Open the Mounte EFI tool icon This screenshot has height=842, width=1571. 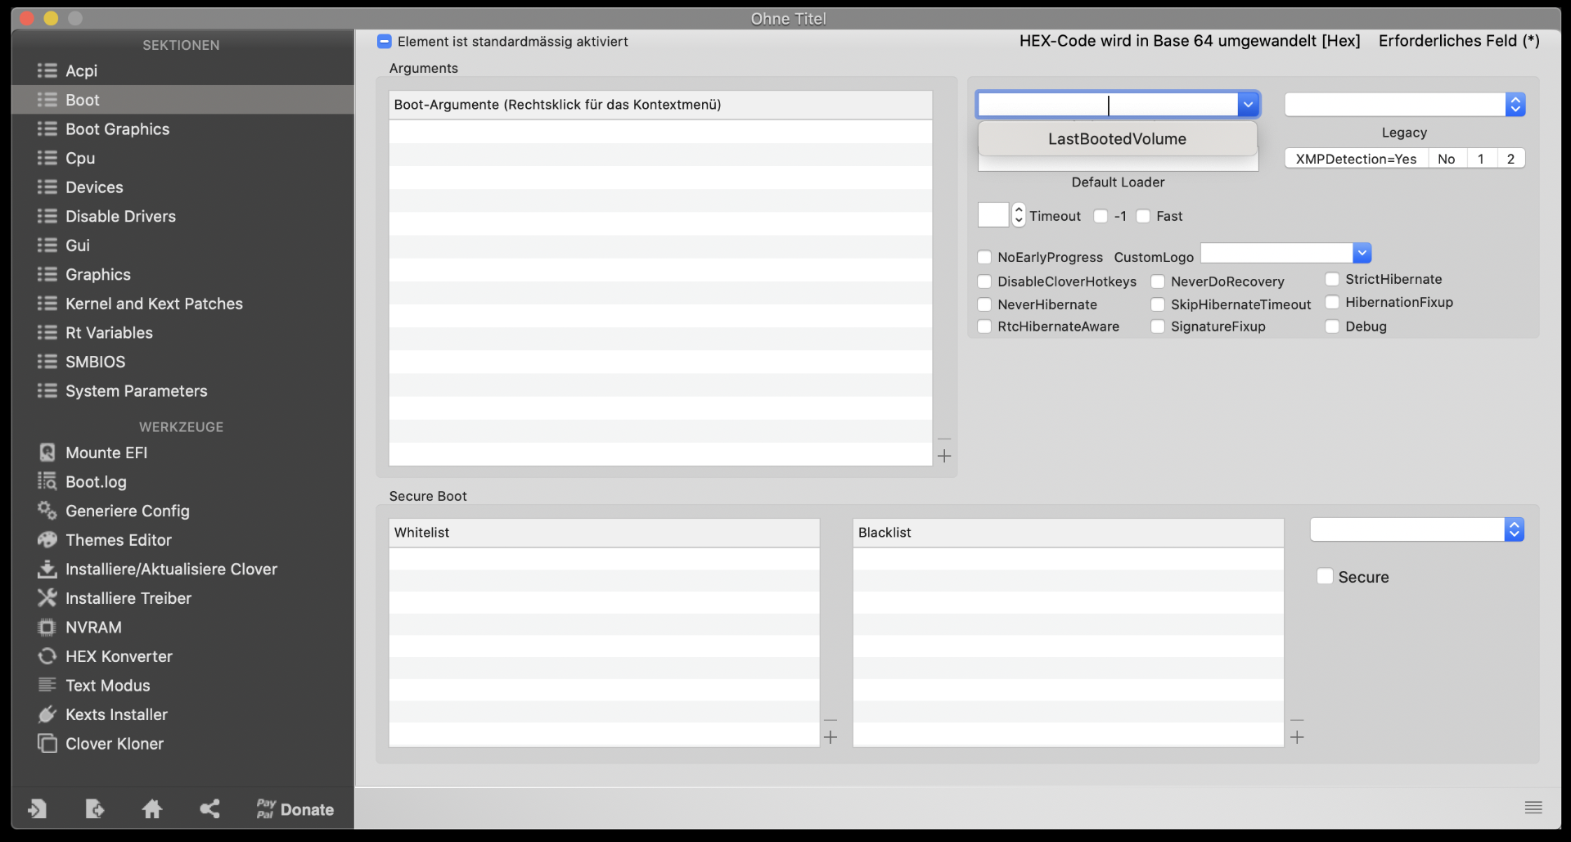pyautogui.click(x=47, y=453)
